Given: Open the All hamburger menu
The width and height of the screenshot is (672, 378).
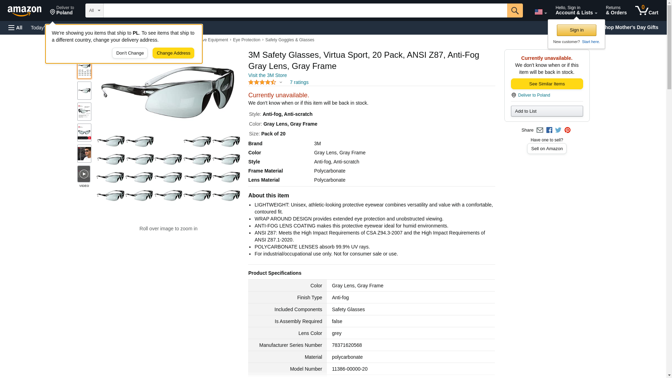Looking at the screenshot, I should (15, 28).
